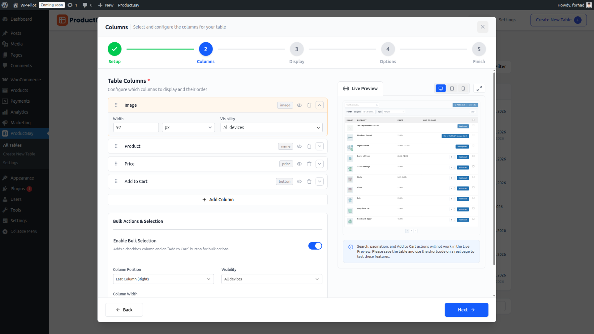Switch Live Preview to tablet view
This screenshot has height=334, width=594.
click(452, 88)
